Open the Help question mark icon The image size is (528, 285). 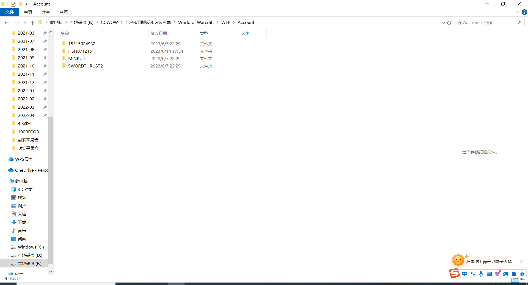(524, 12)
